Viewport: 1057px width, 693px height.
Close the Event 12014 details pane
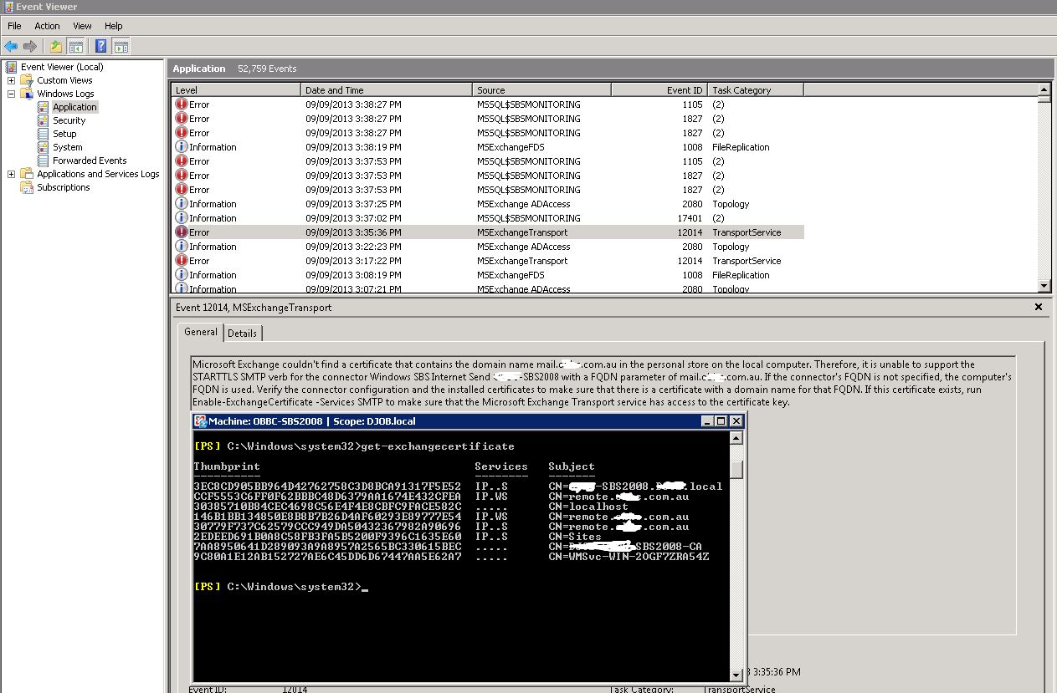(1039, 307)
